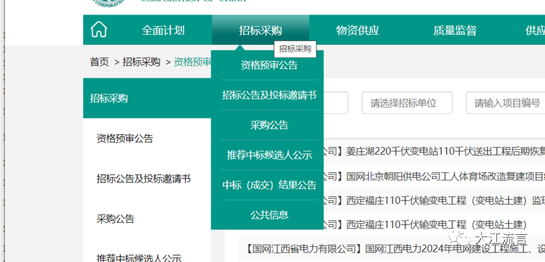Image resolution: width=545 pixels, height=262 pixels.
Task: Choose 推荐中标候选人公示 in the dropdown menu
Action: click(269, 155)
